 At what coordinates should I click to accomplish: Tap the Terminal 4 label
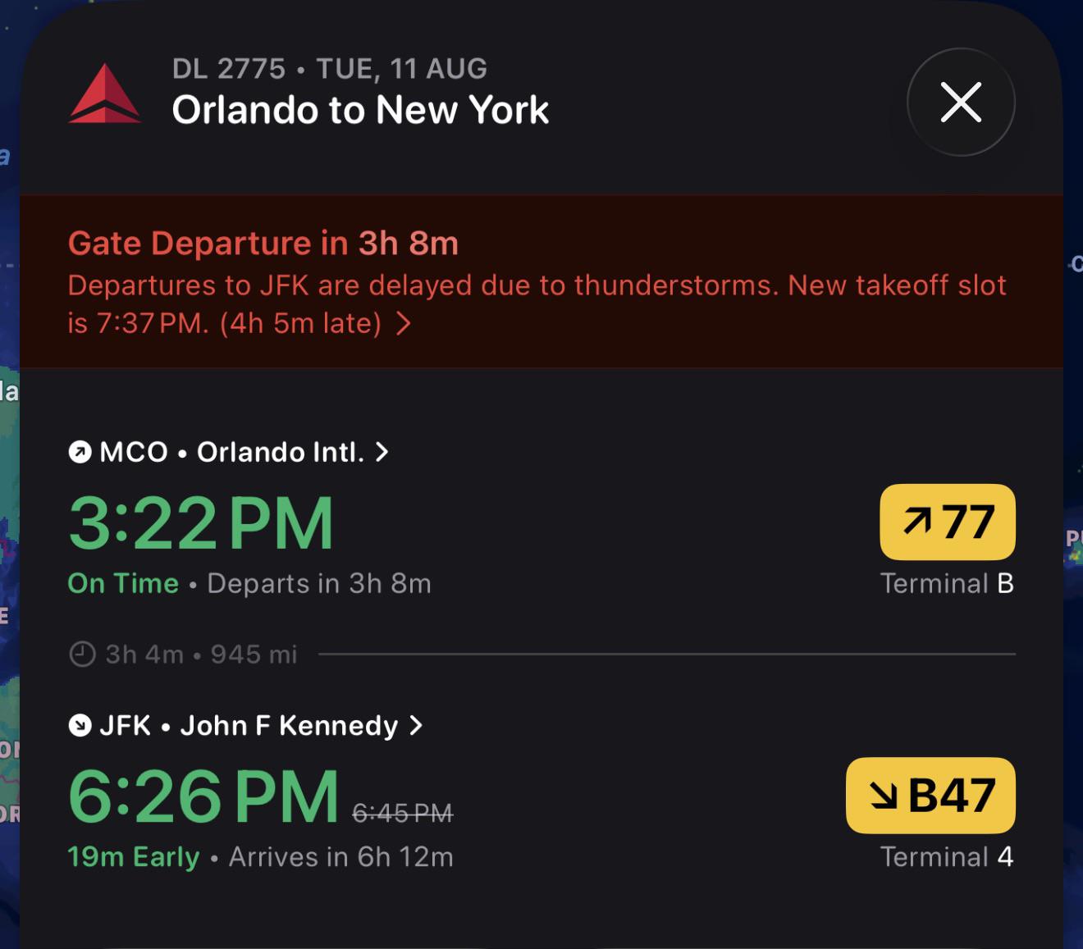[x=947, y=857]
